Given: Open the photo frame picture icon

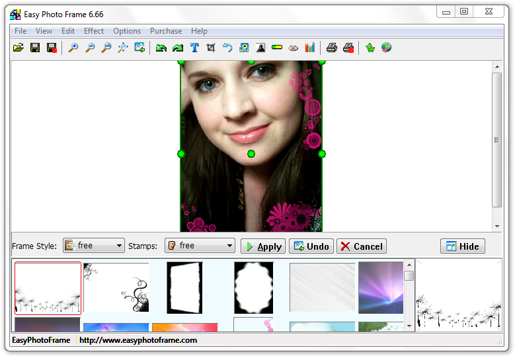Looking at the screenshot, I should tap(244, 48).
